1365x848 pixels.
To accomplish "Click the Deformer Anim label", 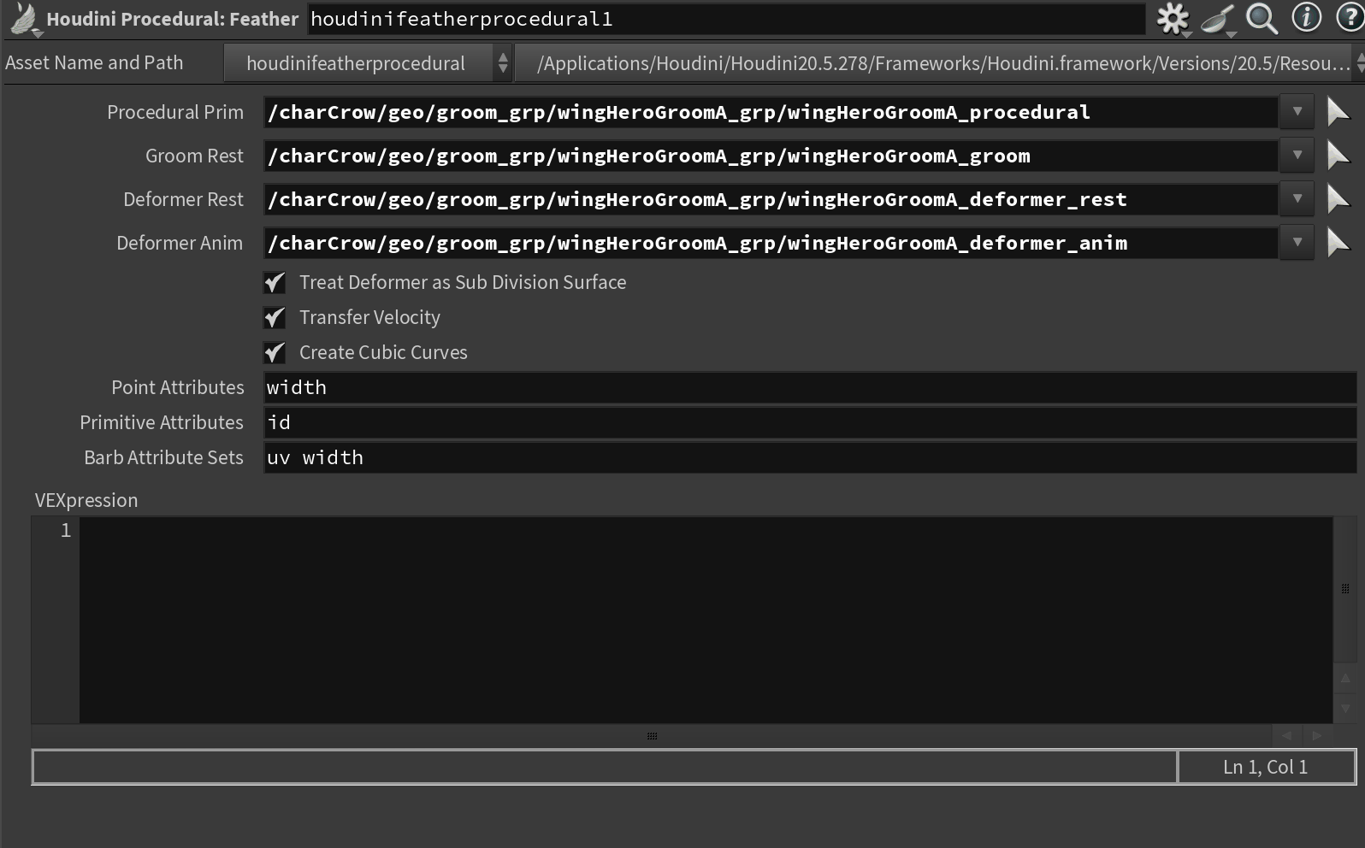I will [180, 243].
